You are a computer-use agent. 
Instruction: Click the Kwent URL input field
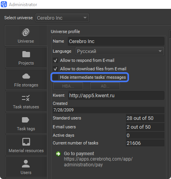[116, 96]
